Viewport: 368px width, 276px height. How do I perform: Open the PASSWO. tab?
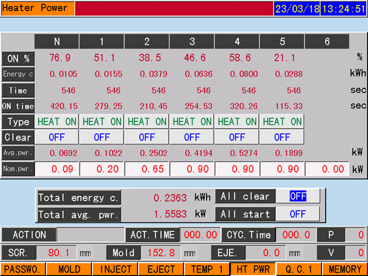pos(23,270)
